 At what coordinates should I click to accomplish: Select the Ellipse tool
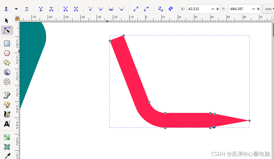[7, 53]
